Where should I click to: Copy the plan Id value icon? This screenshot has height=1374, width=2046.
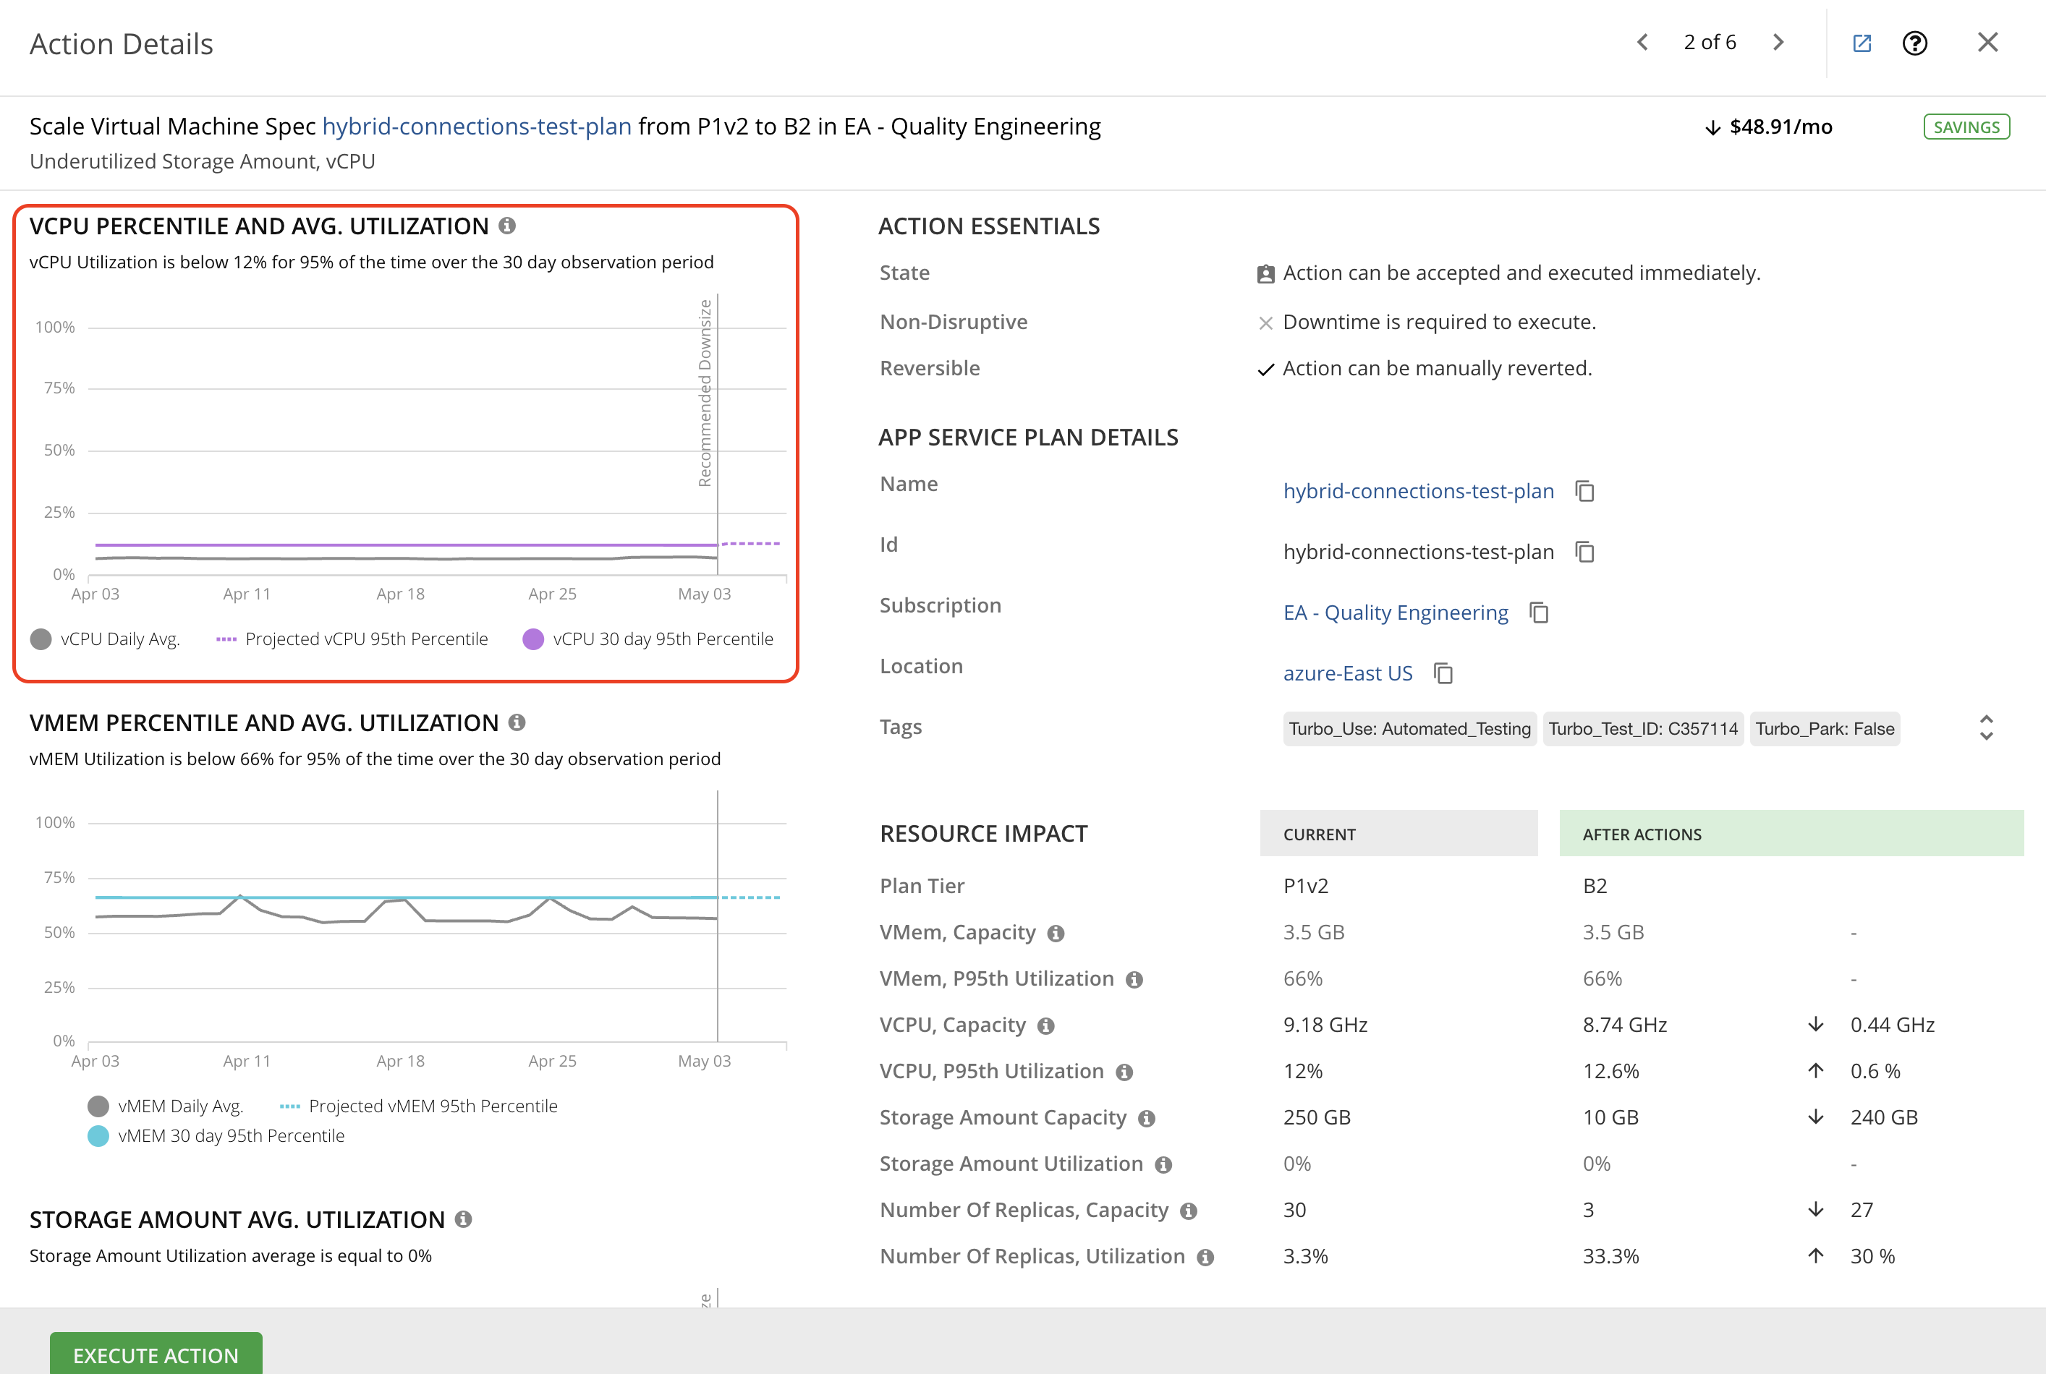tap(1584, 552)
